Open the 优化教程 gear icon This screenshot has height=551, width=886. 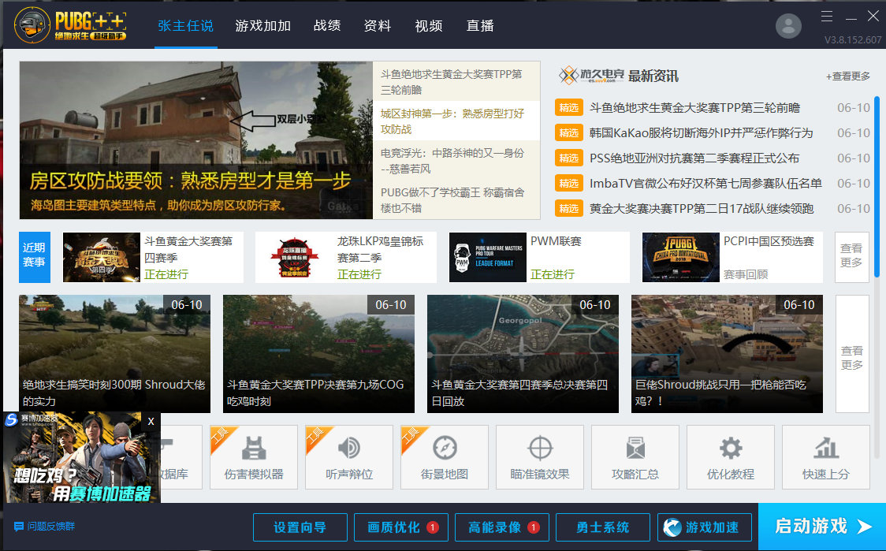coord(730,457)
